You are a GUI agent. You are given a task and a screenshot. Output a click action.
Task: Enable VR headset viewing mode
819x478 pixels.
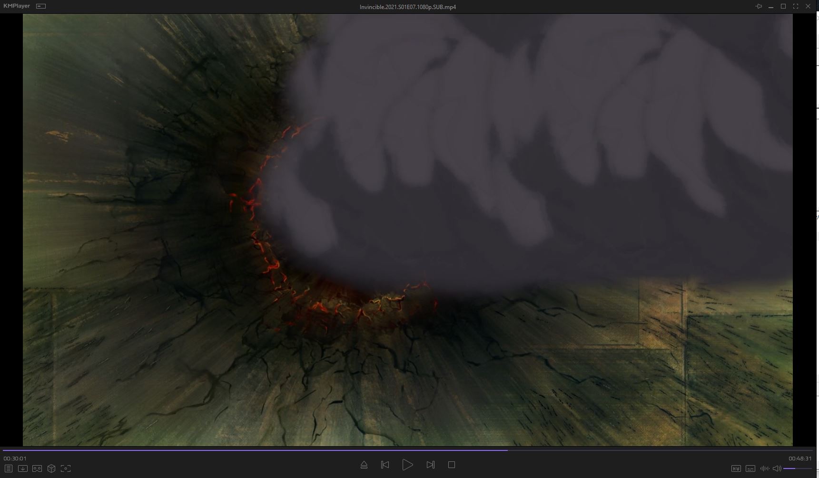37,468
